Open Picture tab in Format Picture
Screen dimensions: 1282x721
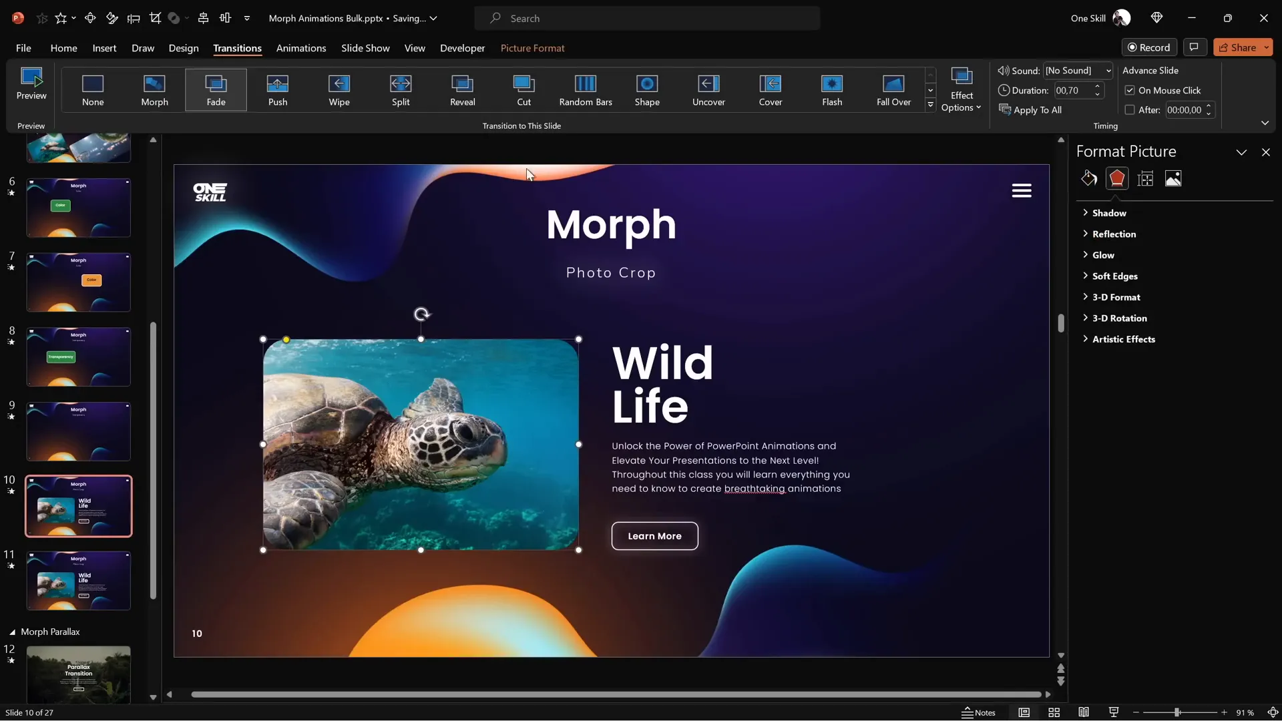point(1173,178)
